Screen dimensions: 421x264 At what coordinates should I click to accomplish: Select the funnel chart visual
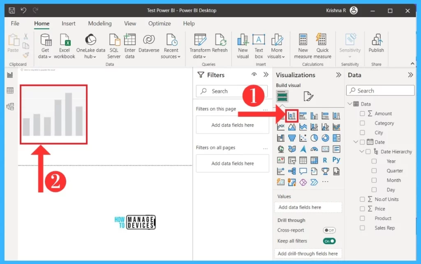point(292,138)
